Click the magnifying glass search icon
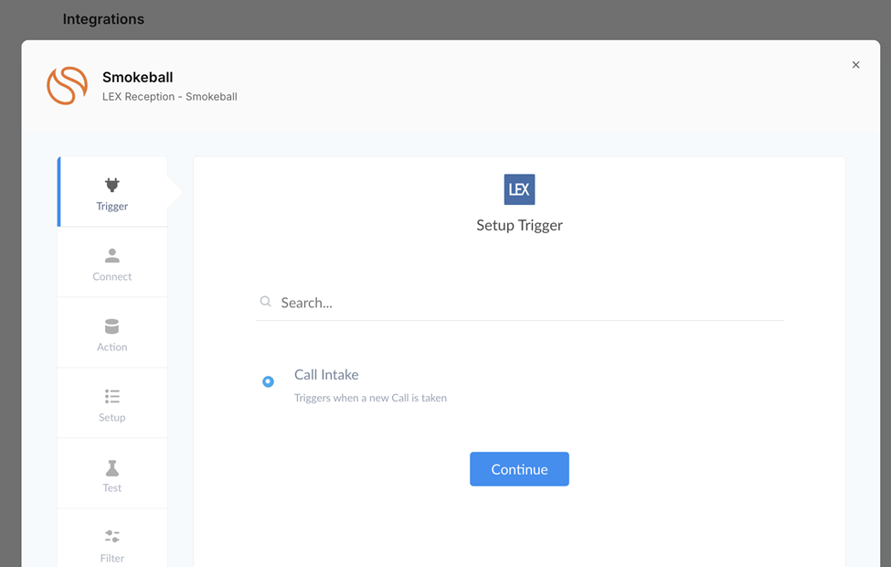The image size is (891, 567). tap(266, 302)
